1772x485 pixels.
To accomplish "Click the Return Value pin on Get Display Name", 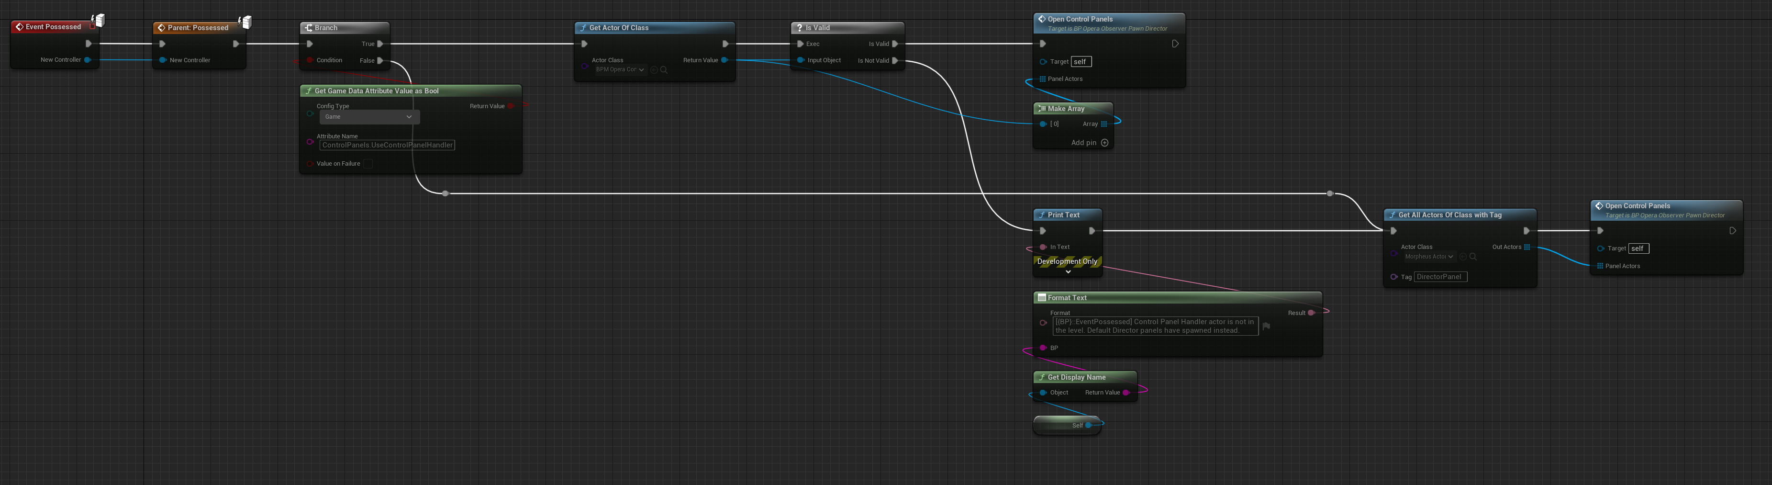I will [x=1126, y=393].
